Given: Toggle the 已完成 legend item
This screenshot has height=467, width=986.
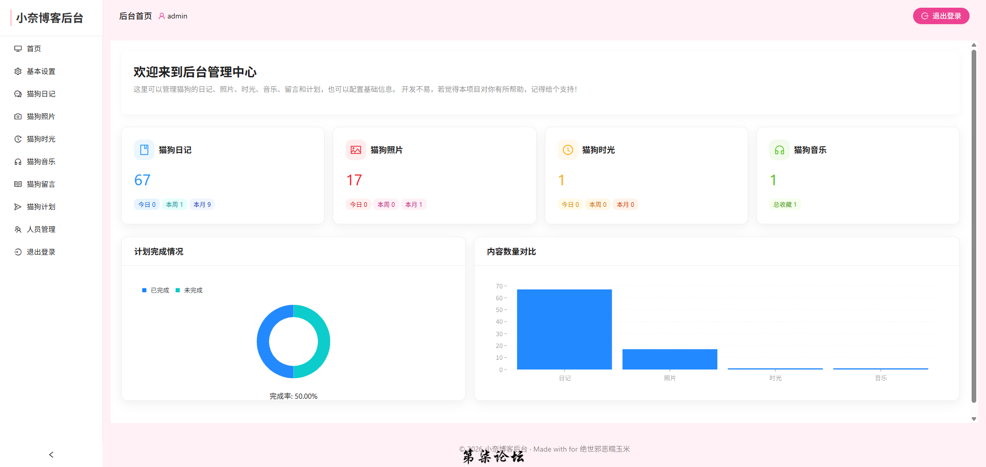Looking at the screenshot, I should click(x=156, y=290).
